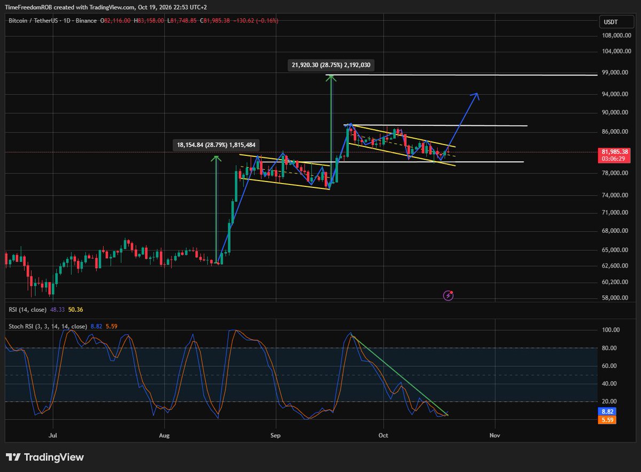Viewport: 641px width, 472px height.
Task: Click the 71,000.00 price axis label
Action: tap(616, 213)
